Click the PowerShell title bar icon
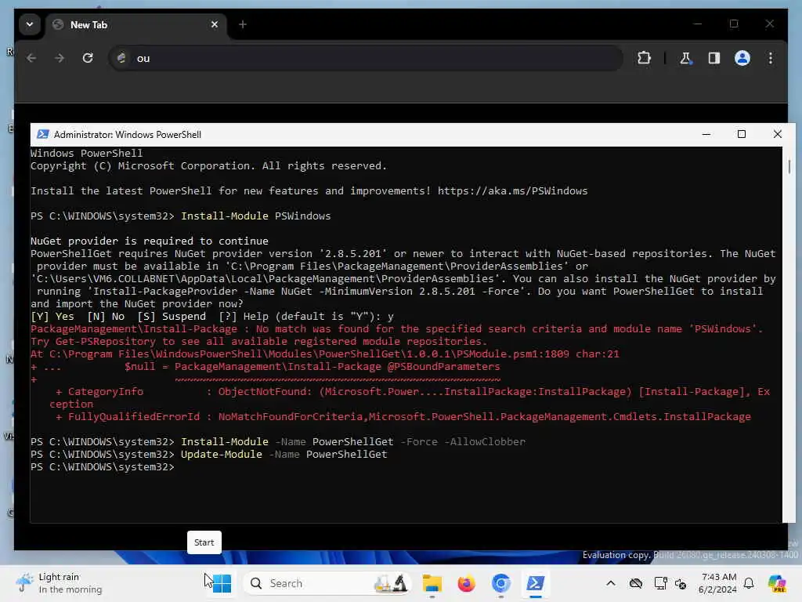Viewport: 802px width, 602px height. coord(43,134)
